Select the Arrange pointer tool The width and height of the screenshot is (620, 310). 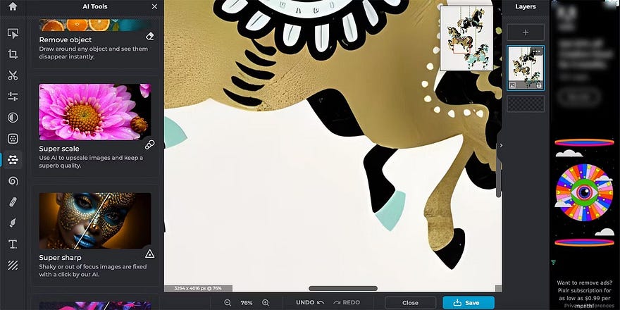point(13,33)
